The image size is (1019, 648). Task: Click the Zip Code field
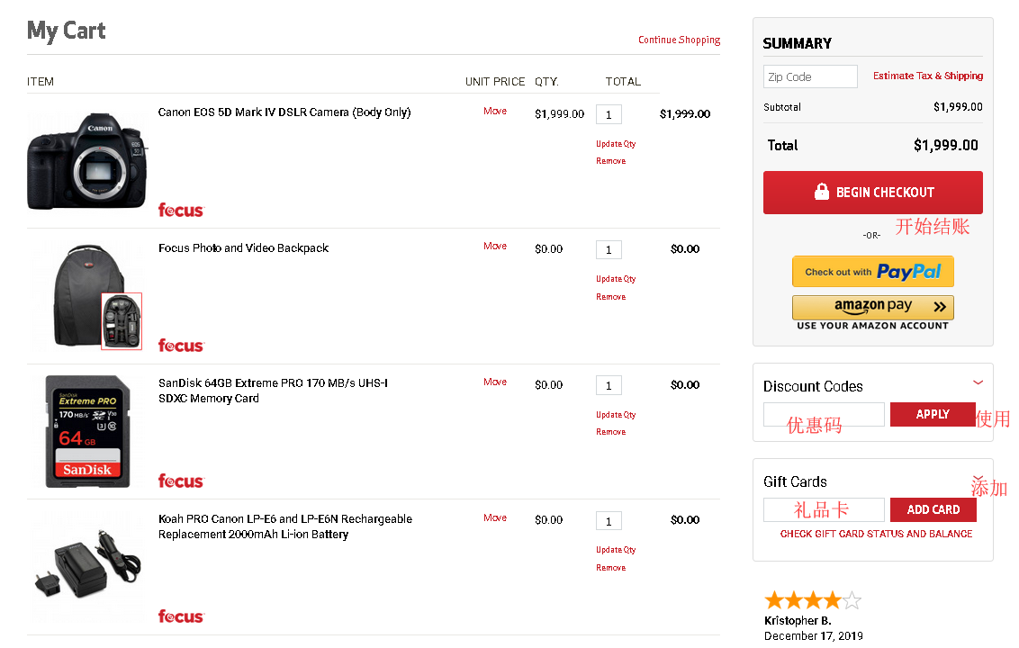tap(810, 76)
